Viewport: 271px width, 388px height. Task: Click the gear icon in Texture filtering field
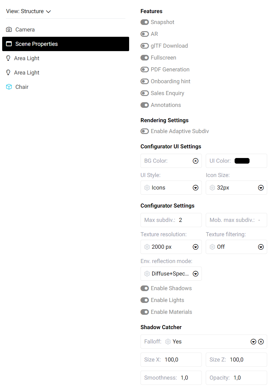click(213, 247)
